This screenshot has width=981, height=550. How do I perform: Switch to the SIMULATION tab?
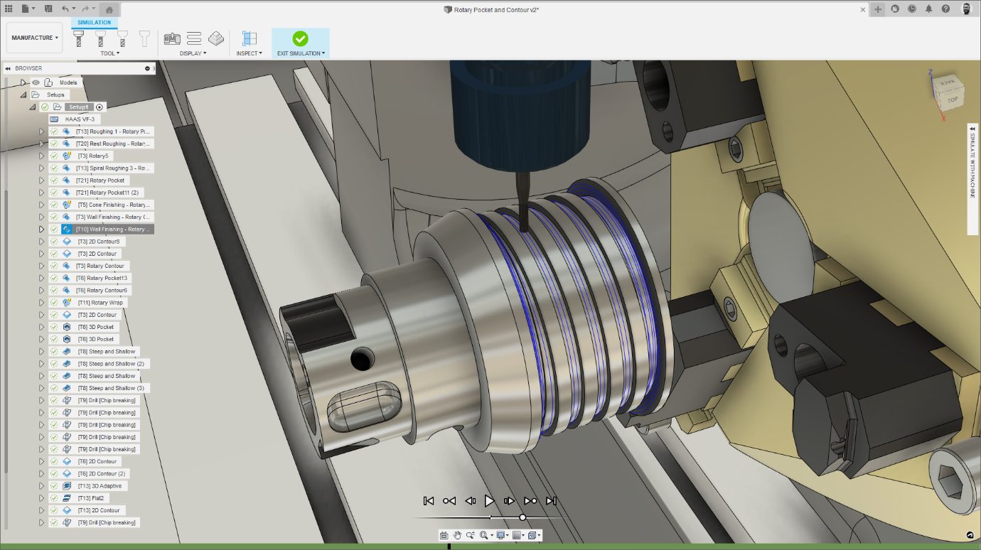[94, 23]
